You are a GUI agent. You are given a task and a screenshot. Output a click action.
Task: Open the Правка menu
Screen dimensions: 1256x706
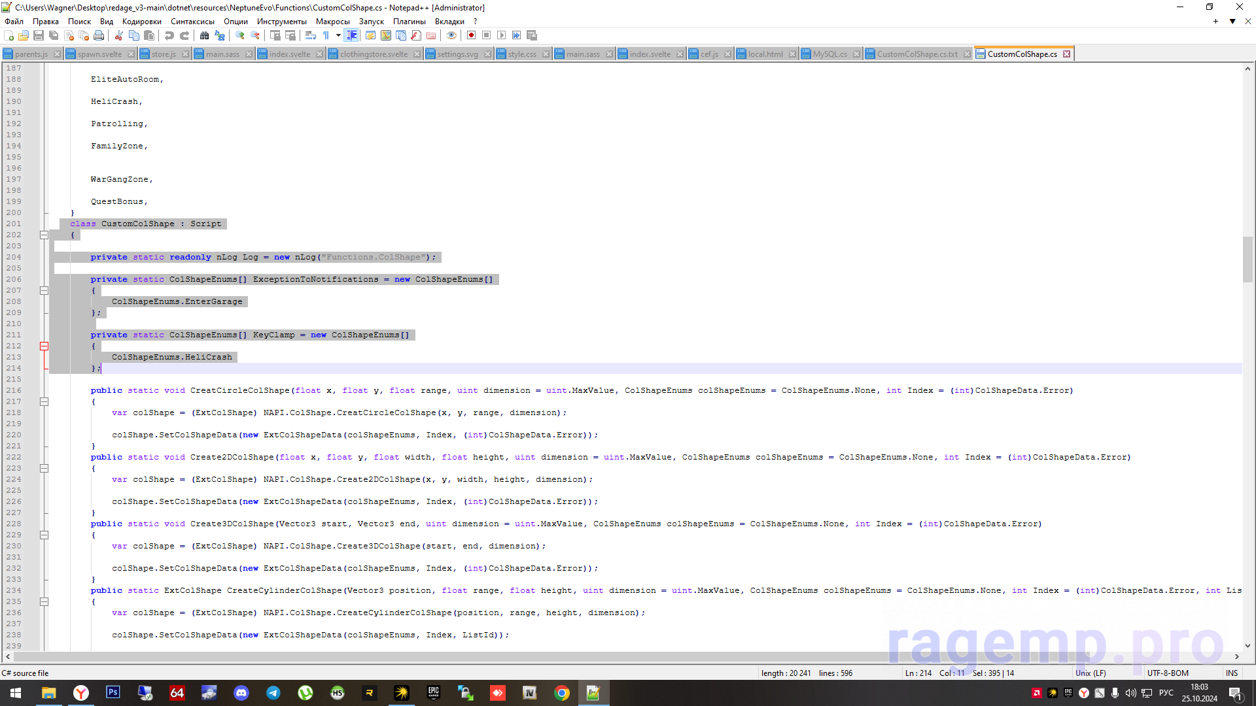click(x=46, y=22)
